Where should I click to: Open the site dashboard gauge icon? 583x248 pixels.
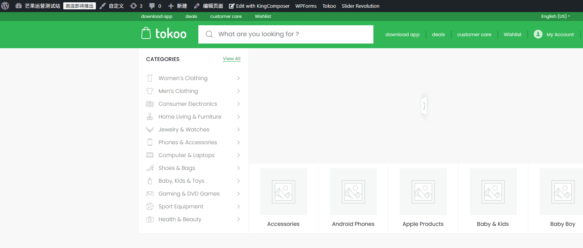click(x=19, y=6)
